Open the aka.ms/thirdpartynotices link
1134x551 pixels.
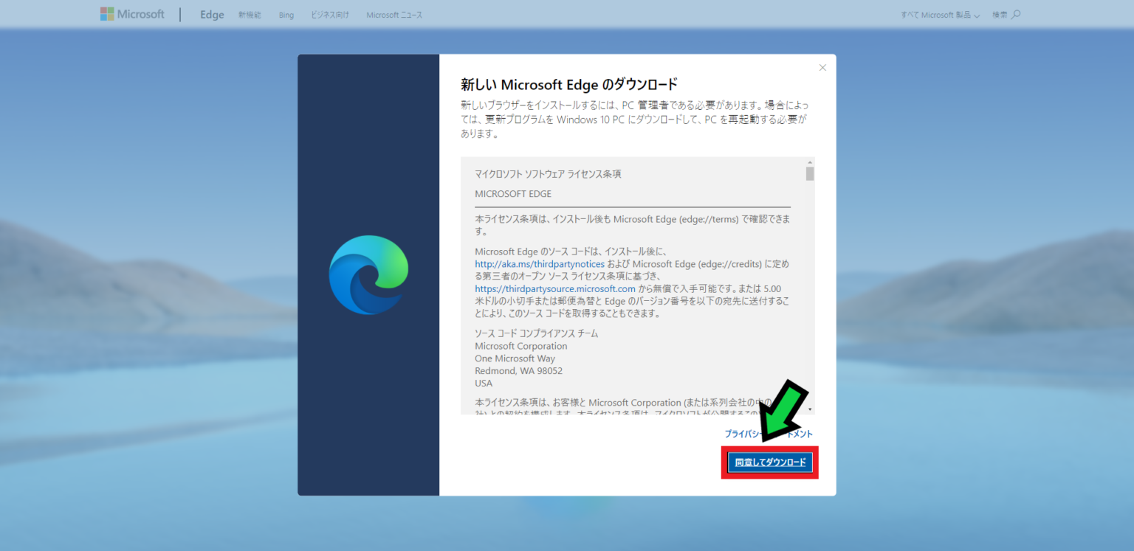539,263
